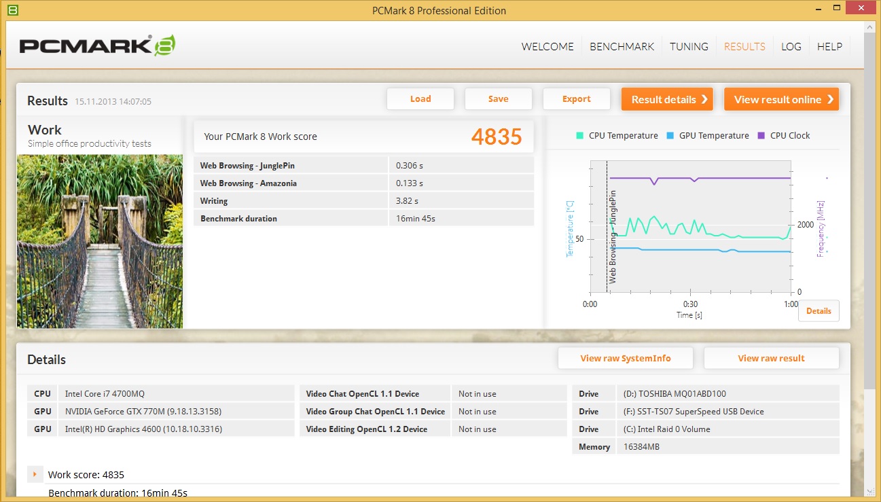Click Not in use beside Video Chat OpenCL
This screenshot has width=881, height=502.
pos(478,394)
